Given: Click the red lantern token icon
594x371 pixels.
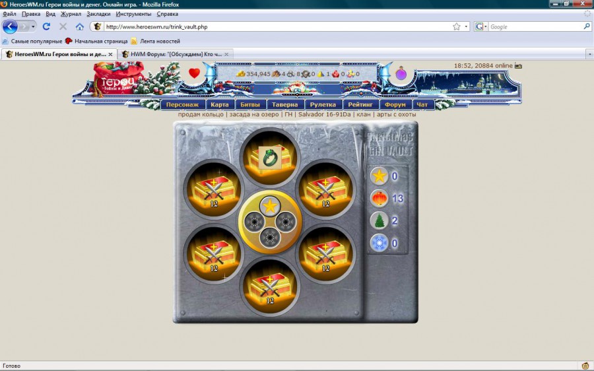Looking at the screenshot, I should coord(379,198).
